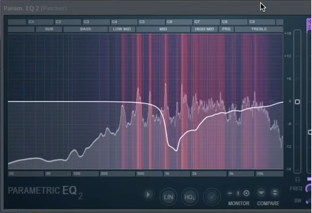Click the options arrow button

(148, 194)
